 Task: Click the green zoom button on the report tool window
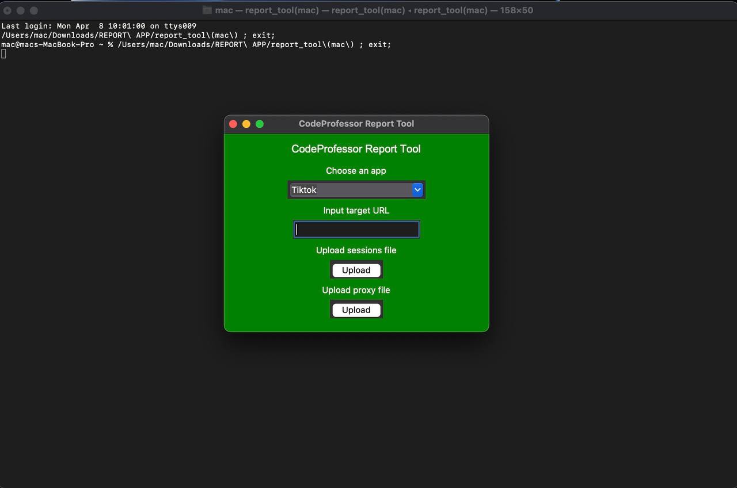coord(259,123)
